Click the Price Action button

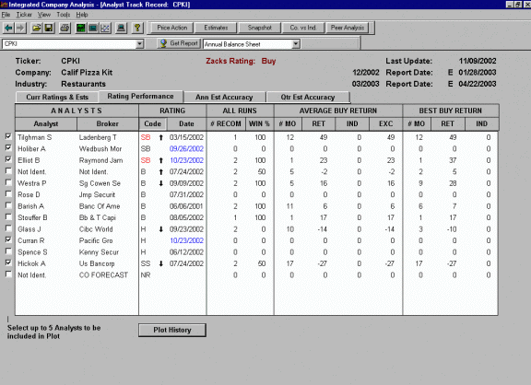pyautogui.click(x=172, y=28)
